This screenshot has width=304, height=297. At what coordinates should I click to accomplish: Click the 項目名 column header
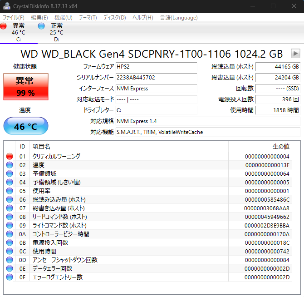click(x=129, y=147)
